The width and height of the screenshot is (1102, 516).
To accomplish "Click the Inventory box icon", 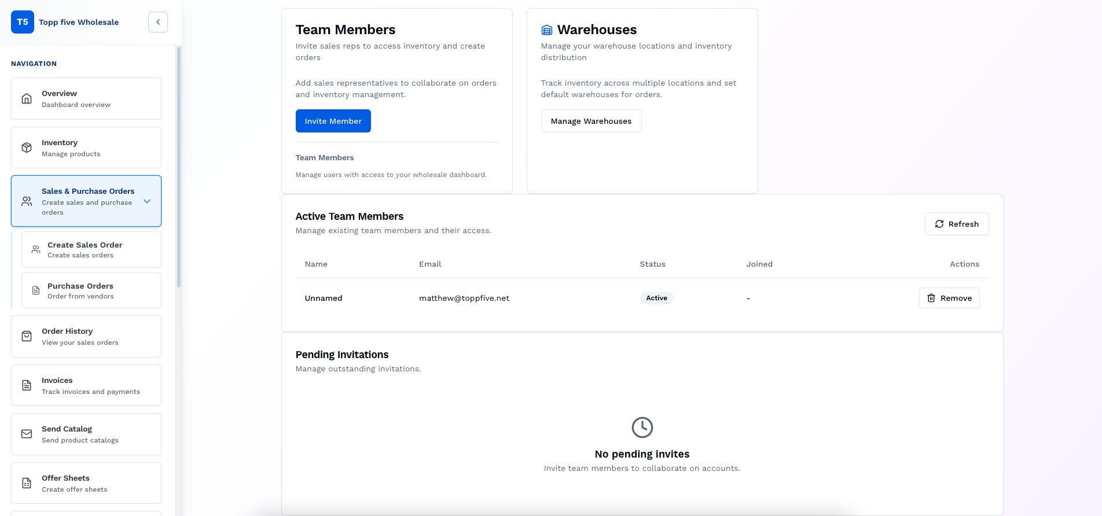I will point(27,148).
